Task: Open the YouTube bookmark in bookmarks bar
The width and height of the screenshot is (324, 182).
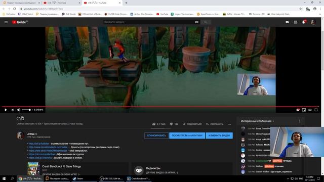Action: click(x=162, y=14)
